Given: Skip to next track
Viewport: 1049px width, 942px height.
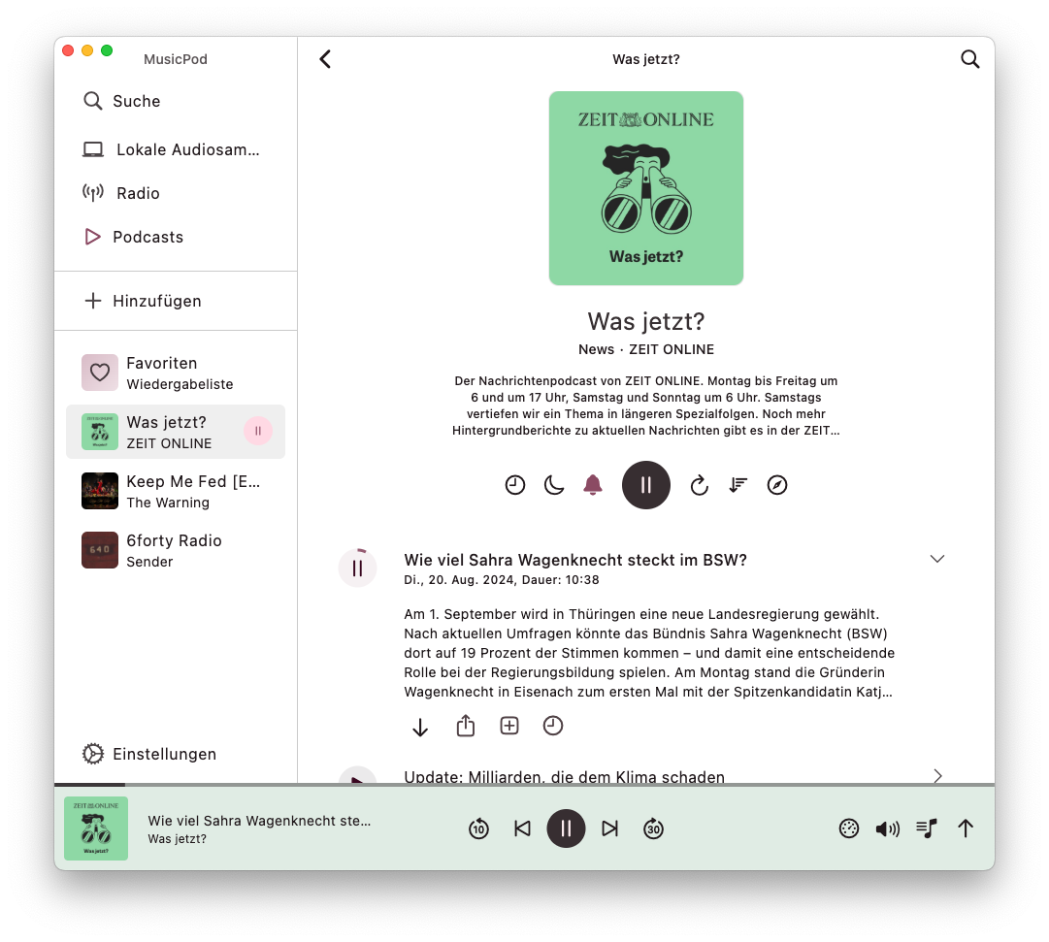Looking at the screenshot, I should pyautogui.click(x=609, y=828).
